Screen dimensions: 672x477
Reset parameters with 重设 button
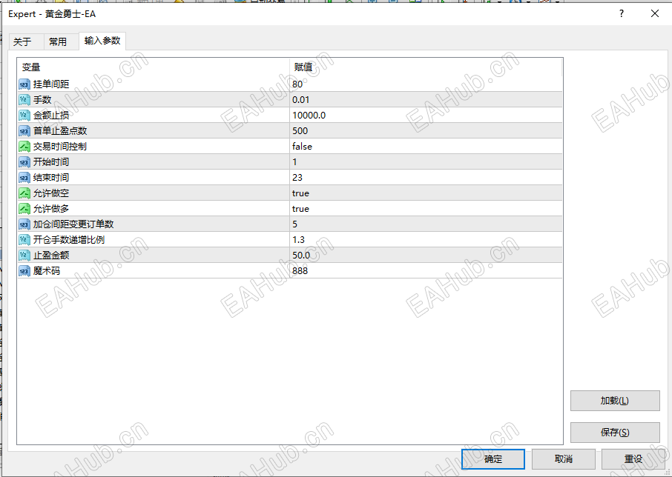click(x=633, y=459)
